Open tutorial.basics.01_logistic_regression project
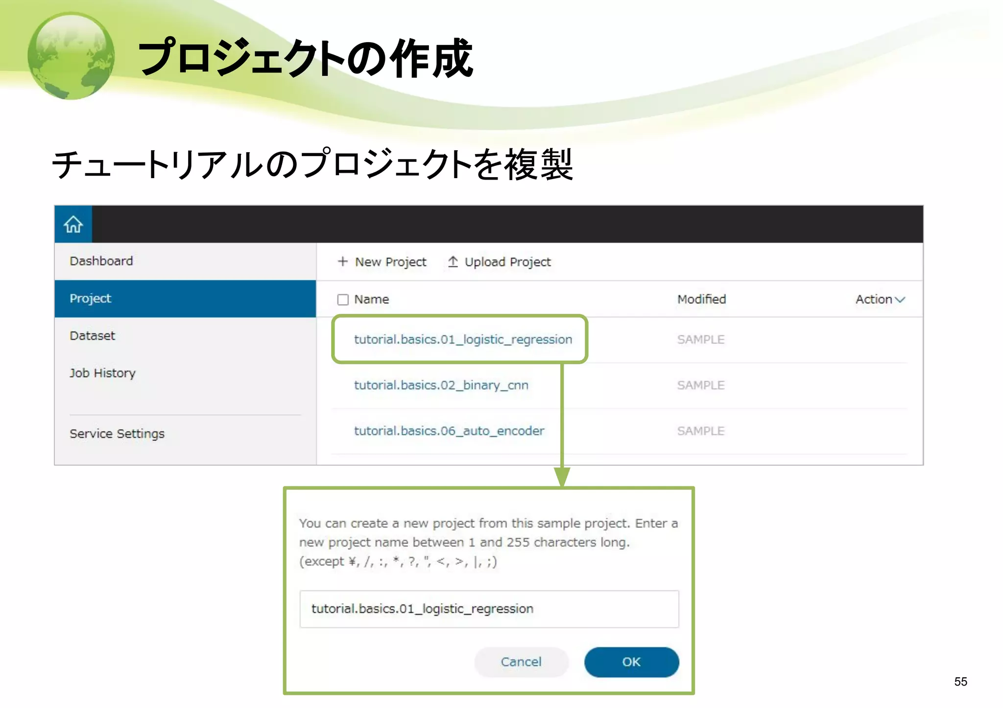Image resolution: width=1003 pixels, height=708 pixels. click(x=463, y=339)
